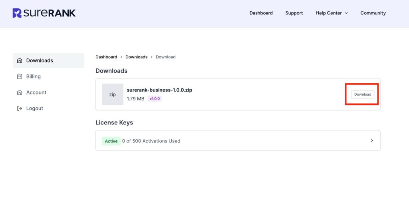
Task: Click the surerank-business-1.0.0.zip file name
Action: (x=159, y=90)
